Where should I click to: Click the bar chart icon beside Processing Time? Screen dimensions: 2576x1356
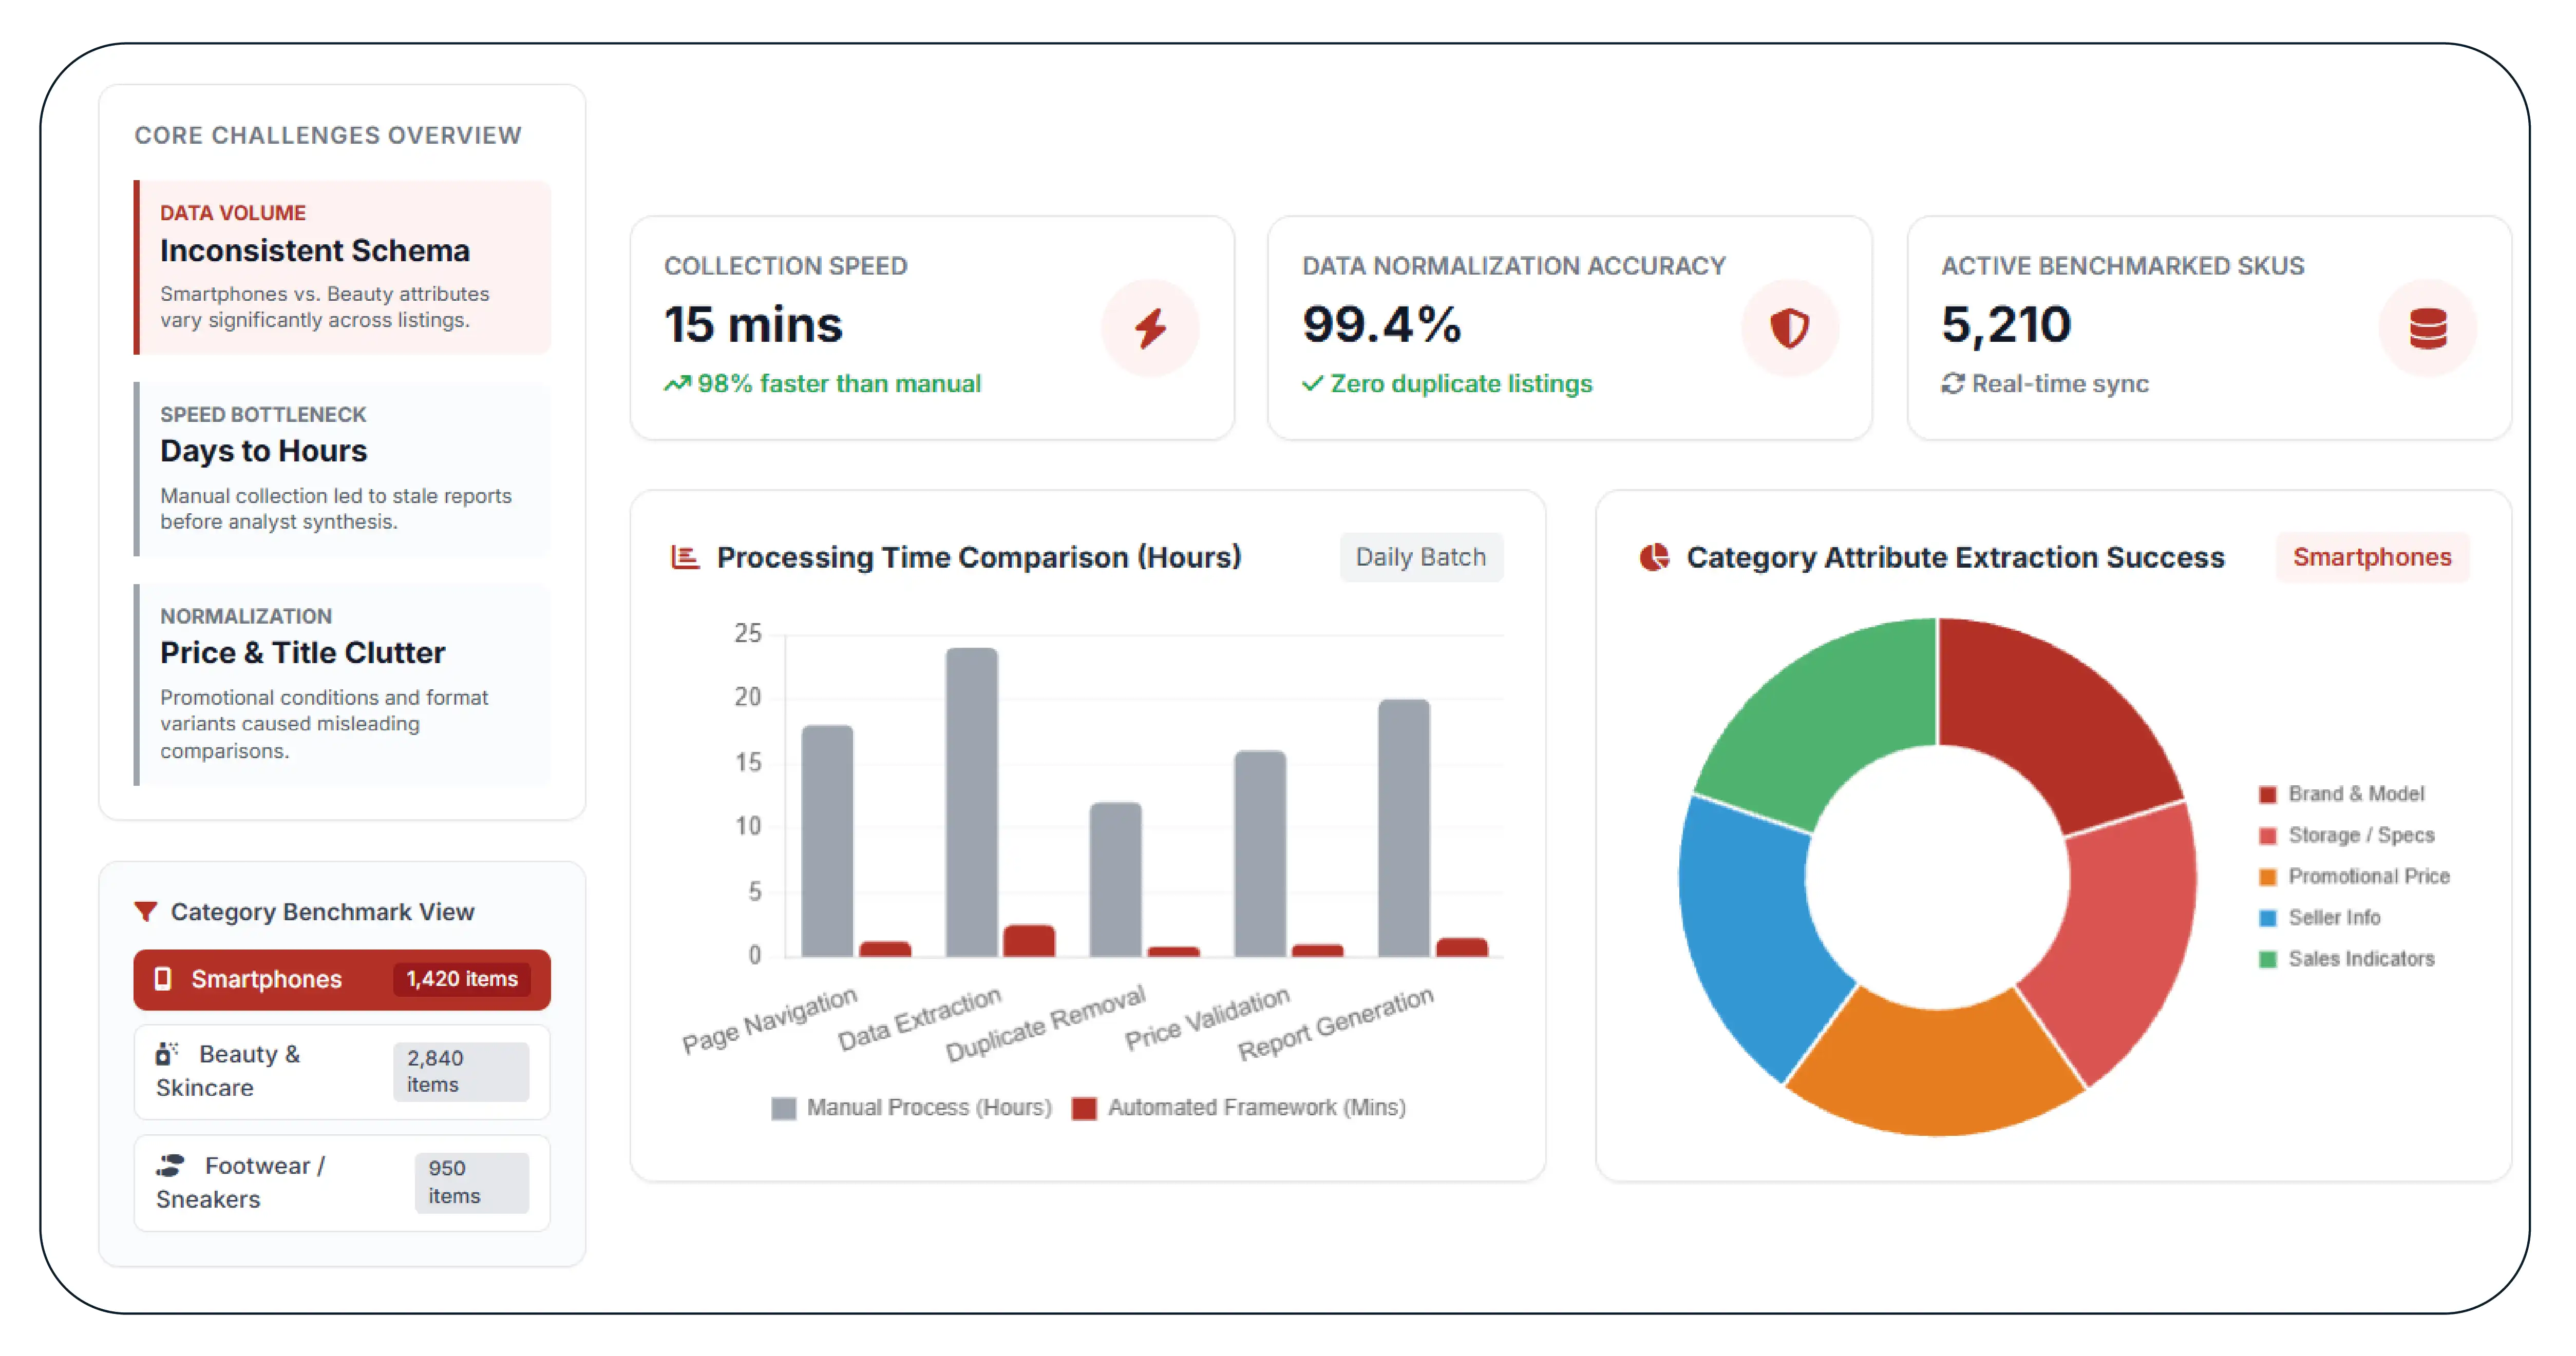685,556
